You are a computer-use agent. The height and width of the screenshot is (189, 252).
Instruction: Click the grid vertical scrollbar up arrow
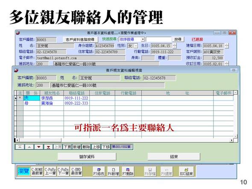(x=235, y=93)
